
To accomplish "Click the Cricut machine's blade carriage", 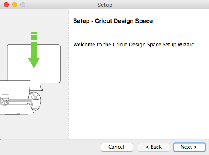I will [x=5, y=100].
